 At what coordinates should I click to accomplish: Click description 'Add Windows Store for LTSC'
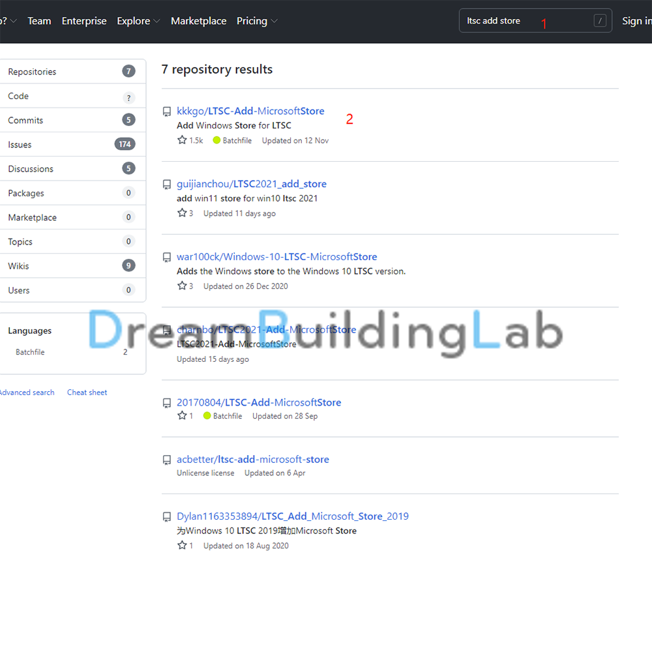(233, 125)
